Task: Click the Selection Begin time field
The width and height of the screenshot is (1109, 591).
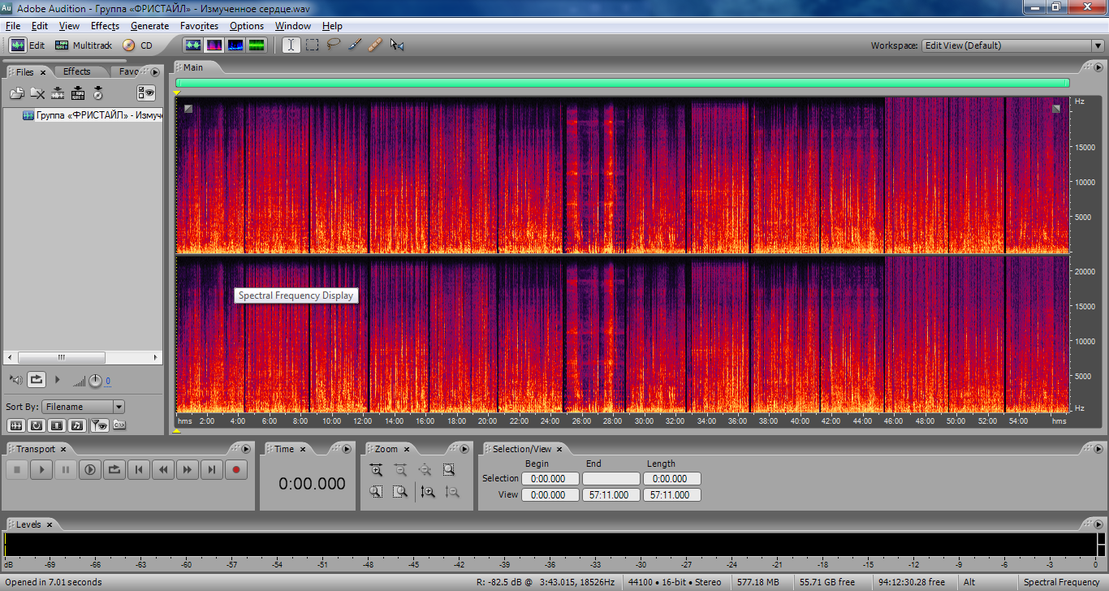Action: tap(550, 479)
